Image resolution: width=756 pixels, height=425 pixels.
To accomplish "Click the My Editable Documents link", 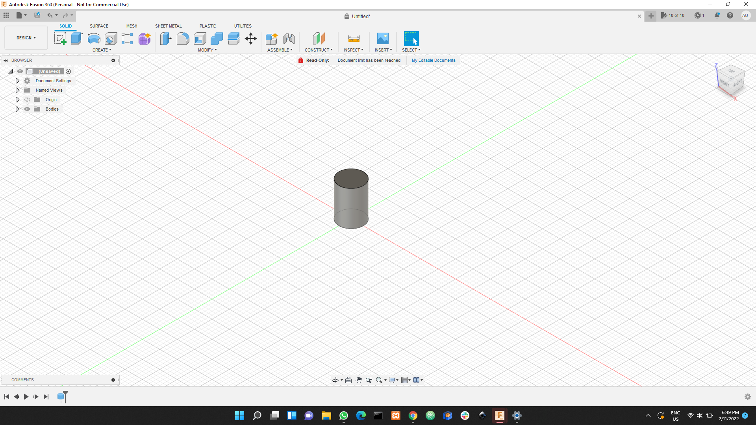I will pos(434,60).
